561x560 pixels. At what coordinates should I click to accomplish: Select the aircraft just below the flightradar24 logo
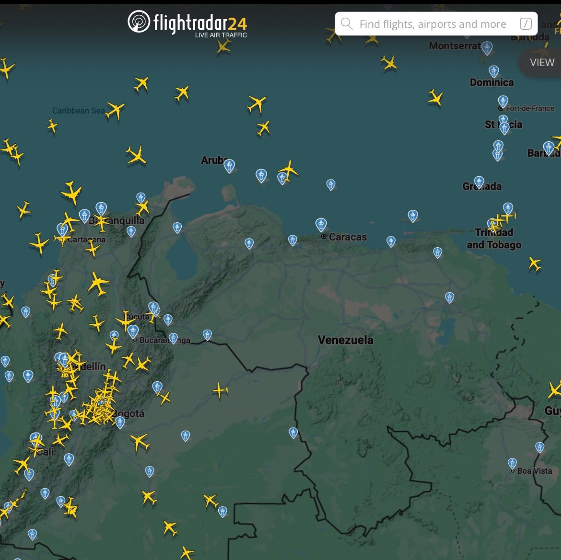click(x=223, y=46)
